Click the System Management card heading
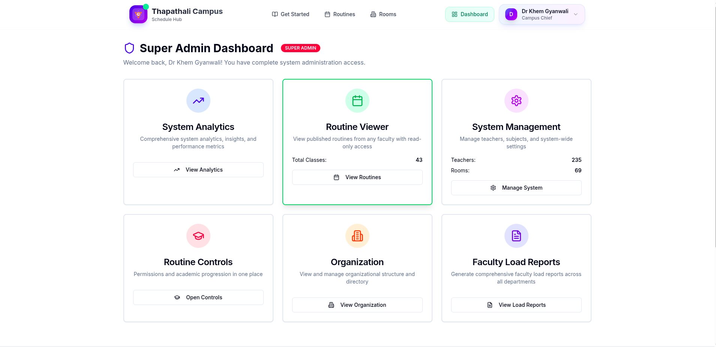Viewport: 716px width, 347px height. (516, 127)
